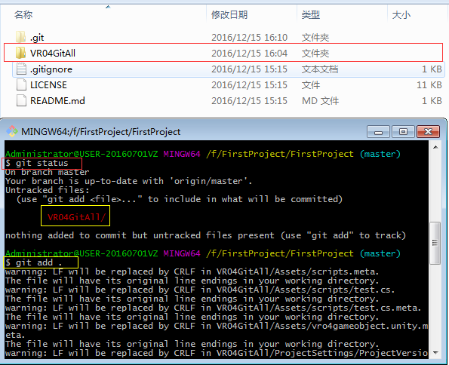This screenshot has width=449, height=365.
Task: Maximize the MINGW64 terminal window
Action: click(403, 132)
